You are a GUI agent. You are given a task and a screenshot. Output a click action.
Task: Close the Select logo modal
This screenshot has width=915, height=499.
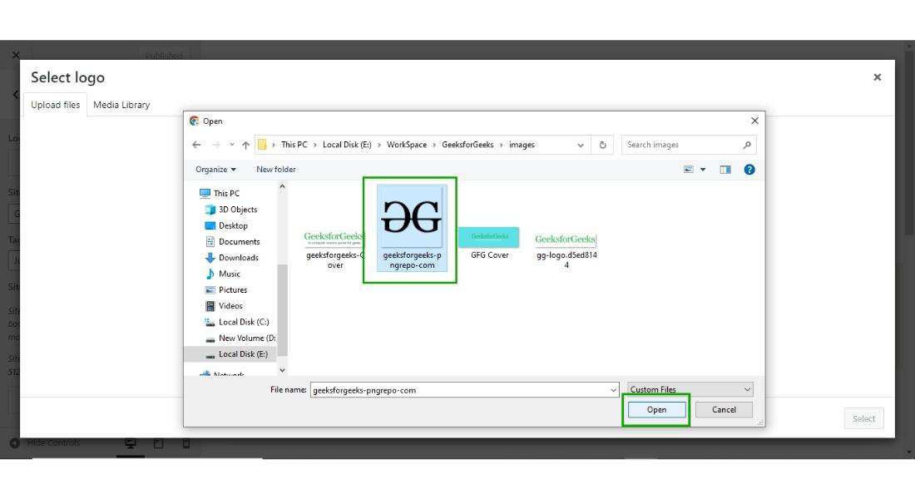click(x=877, y=77)
